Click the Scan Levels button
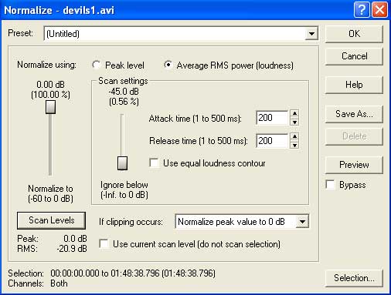The image size is (391, 295). [51, 220]
